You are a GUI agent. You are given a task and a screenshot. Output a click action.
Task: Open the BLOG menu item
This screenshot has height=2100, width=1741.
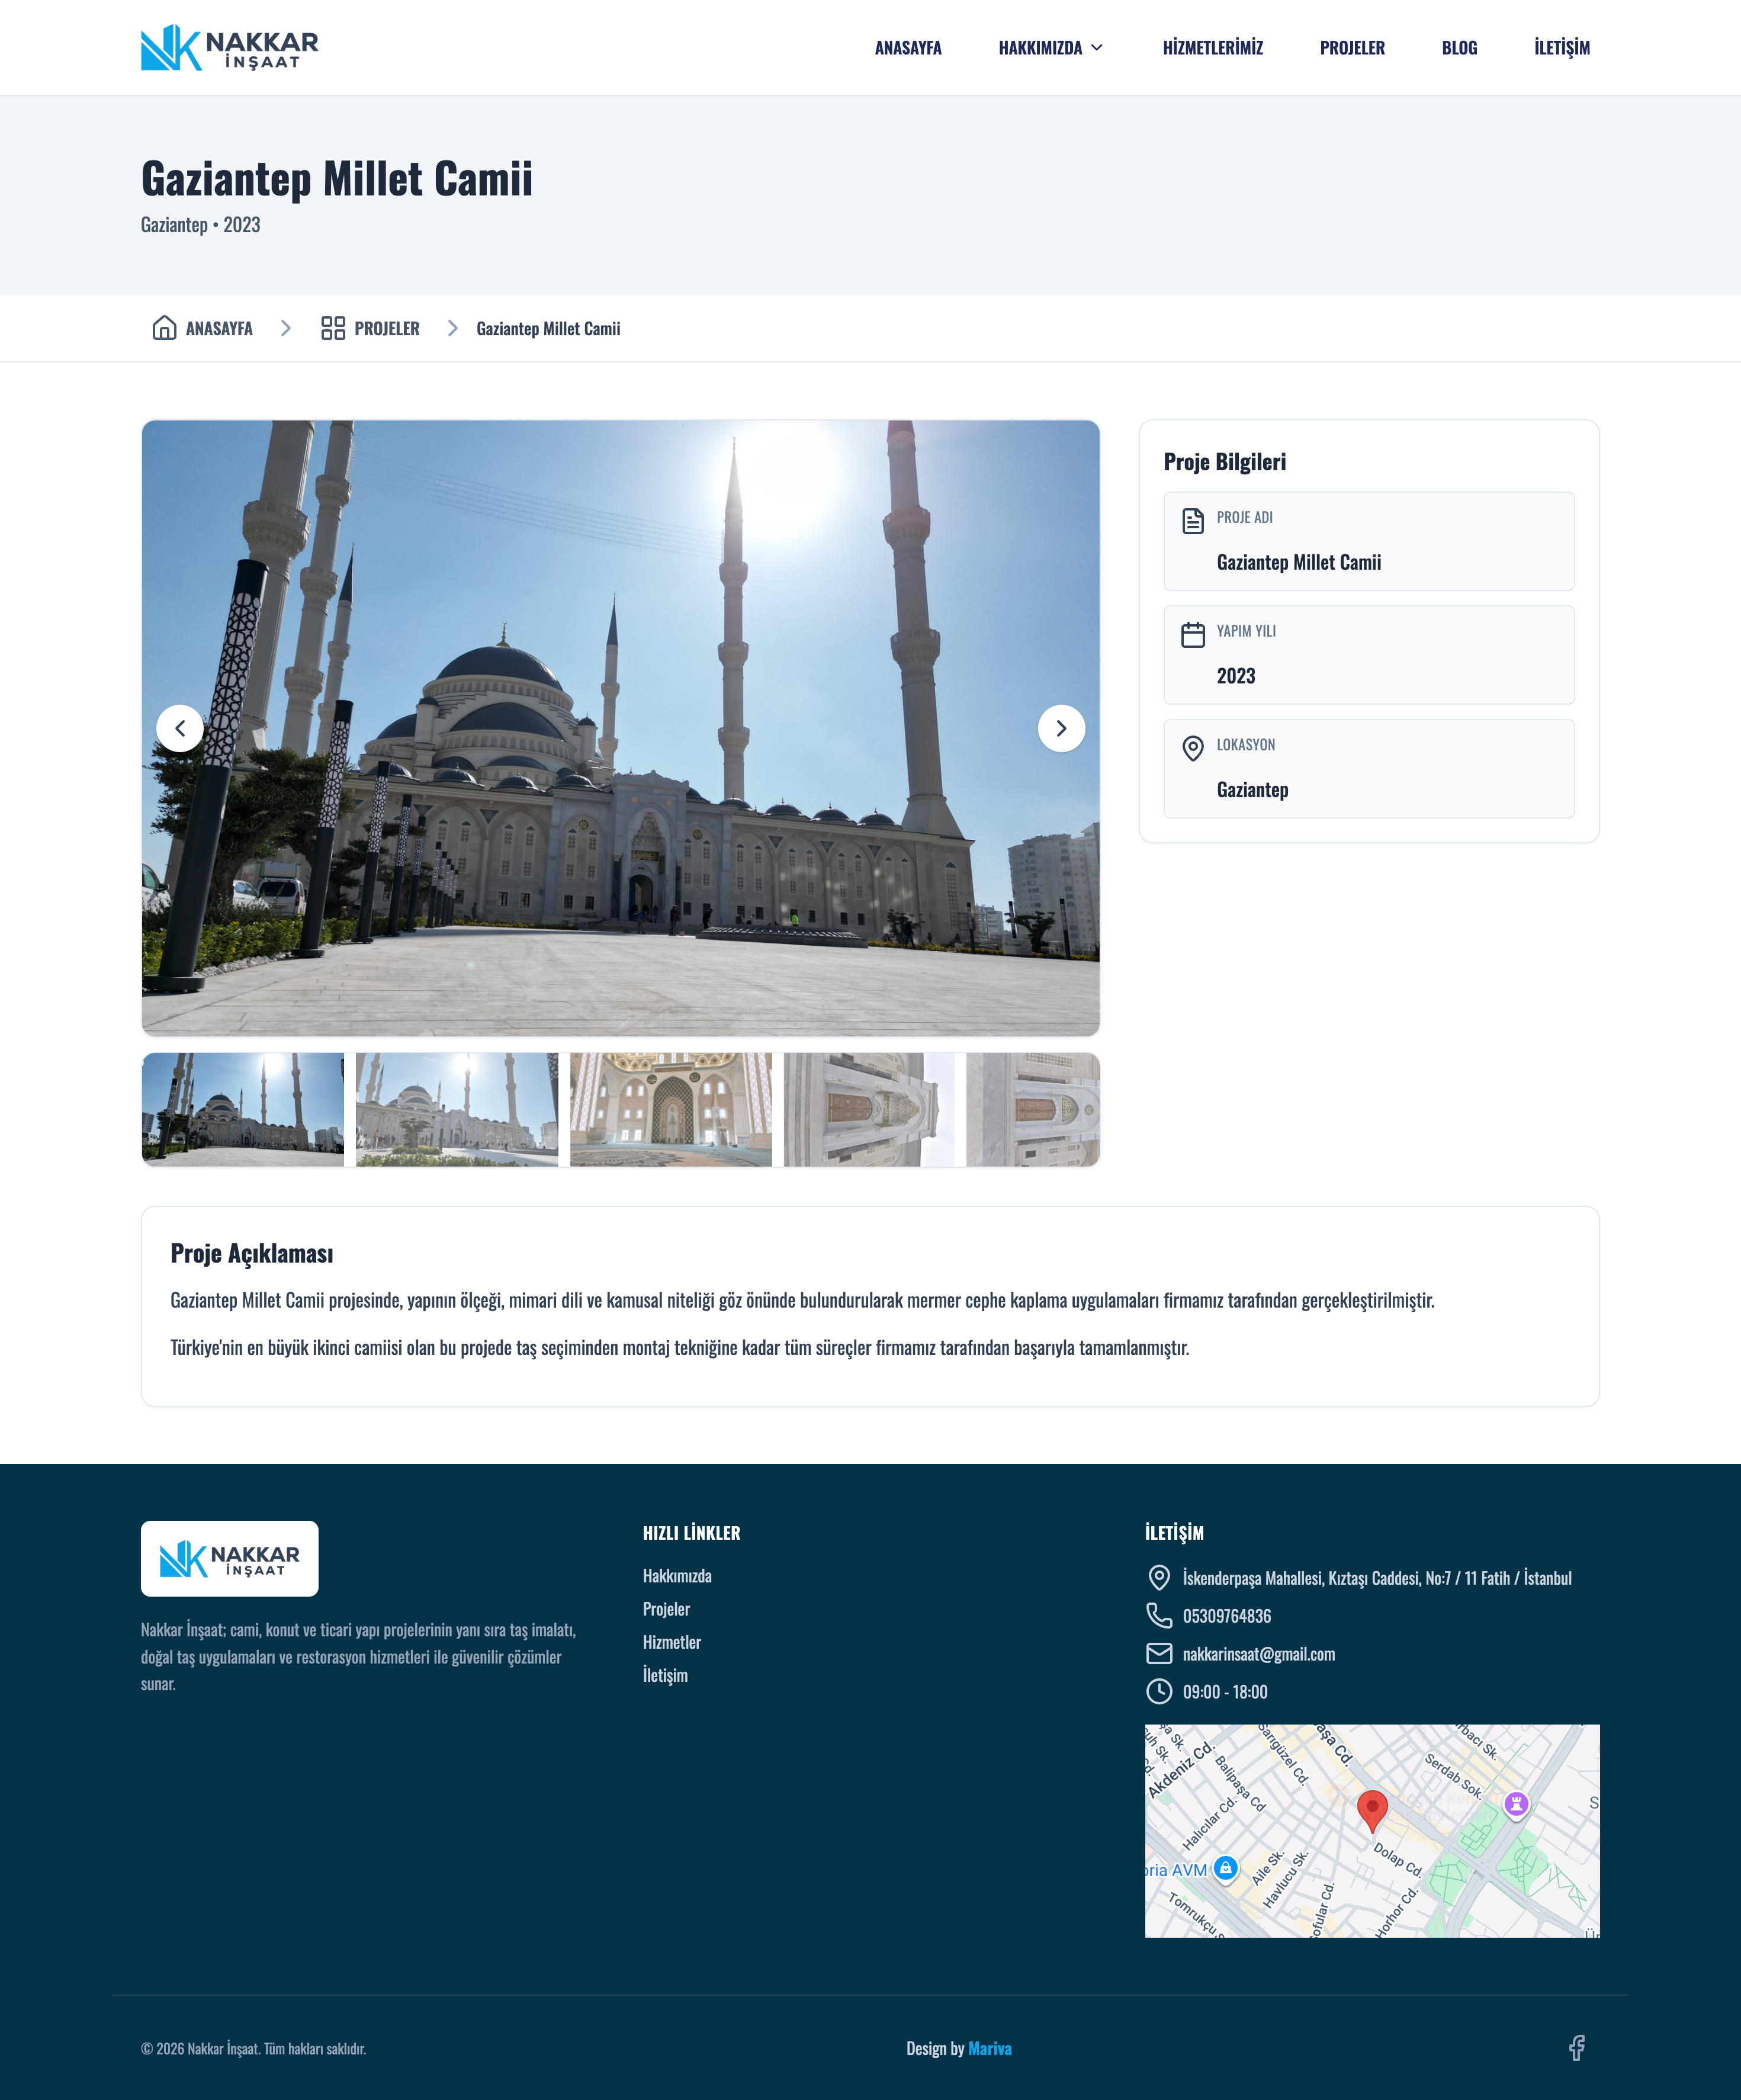point(1459,47)
